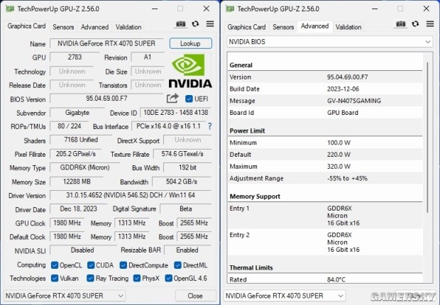The image size is (440, 305).
Task: Toggle the DirectML checkbox
Action: click(x=177, y=265)
